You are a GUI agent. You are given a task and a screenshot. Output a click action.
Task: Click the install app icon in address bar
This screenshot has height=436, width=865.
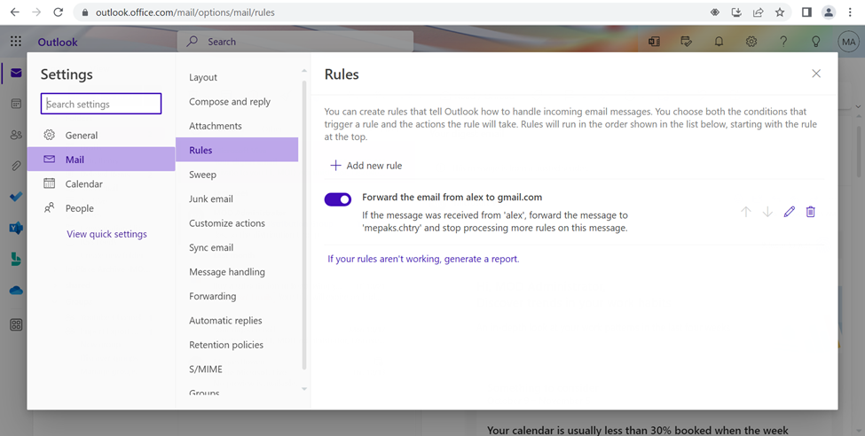[x=735, y=12]
